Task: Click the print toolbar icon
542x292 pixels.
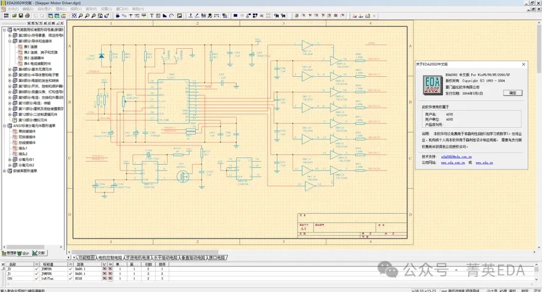Action: click(x=27, y=16)
